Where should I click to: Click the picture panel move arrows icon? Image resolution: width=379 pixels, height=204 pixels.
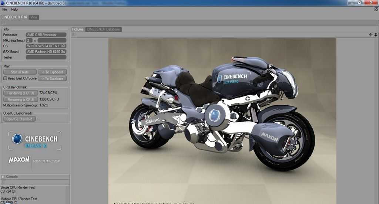[x=370, y=35]
